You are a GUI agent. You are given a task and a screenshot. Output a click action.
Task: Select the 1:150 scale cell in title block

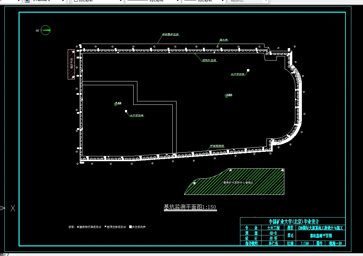(x=305, y=244)
